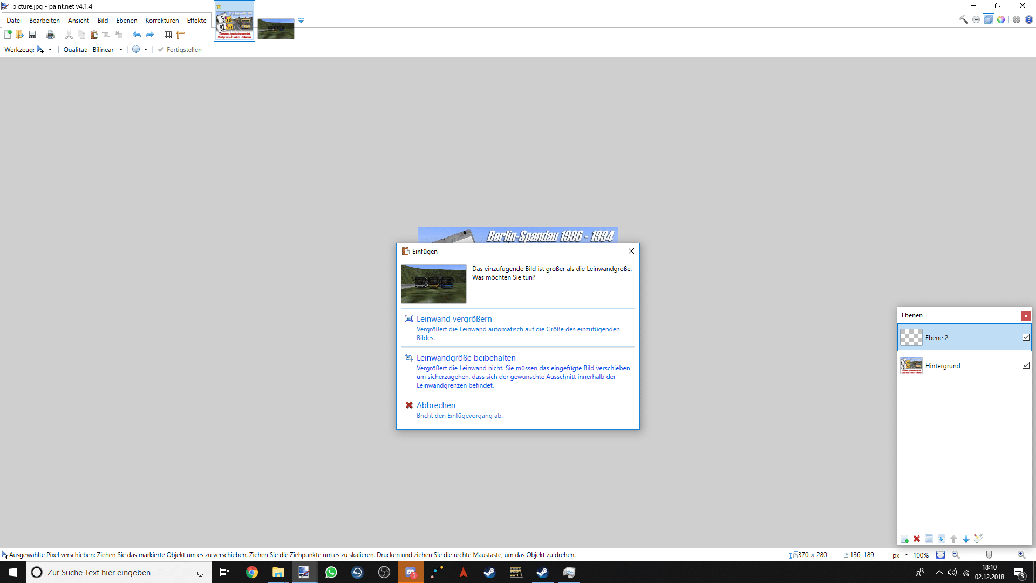
Task: Click the Paste clipboard icon in toolbar
Action: pyautogui.click(x=94, y=35)
